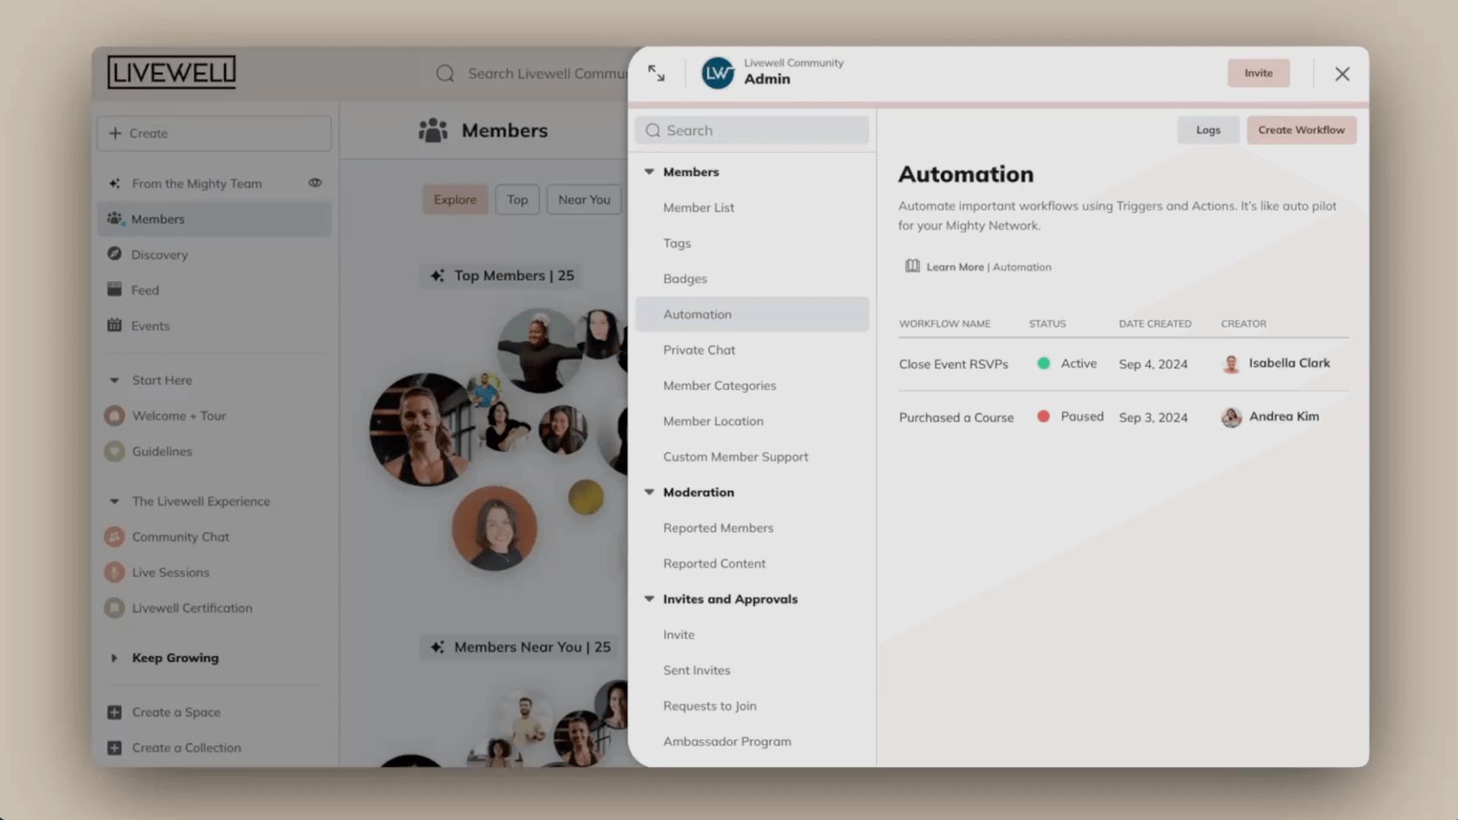Click the red Paused status dot
Image resolution: width=1458 pixels, height=820 pixels.
point(1043,417)
